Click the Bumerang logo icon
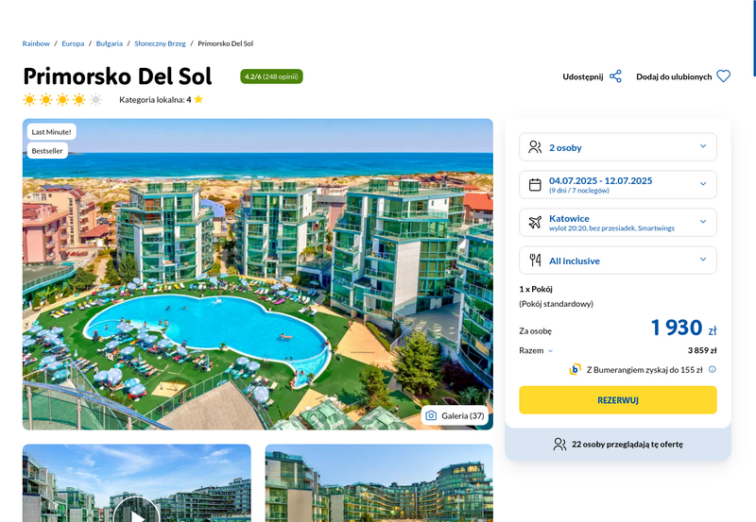The image size is (756, 522). pos(575,369)
